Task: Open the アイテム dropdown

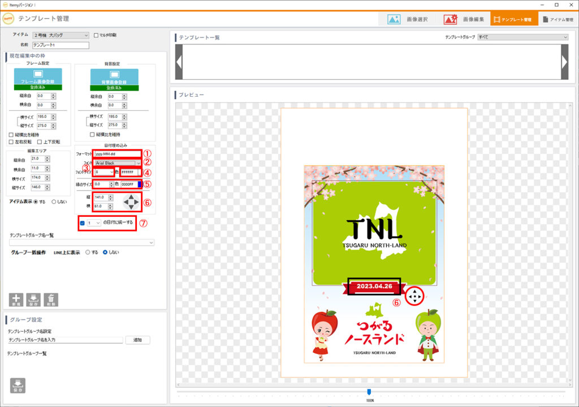Action: [x=61, y=35]
